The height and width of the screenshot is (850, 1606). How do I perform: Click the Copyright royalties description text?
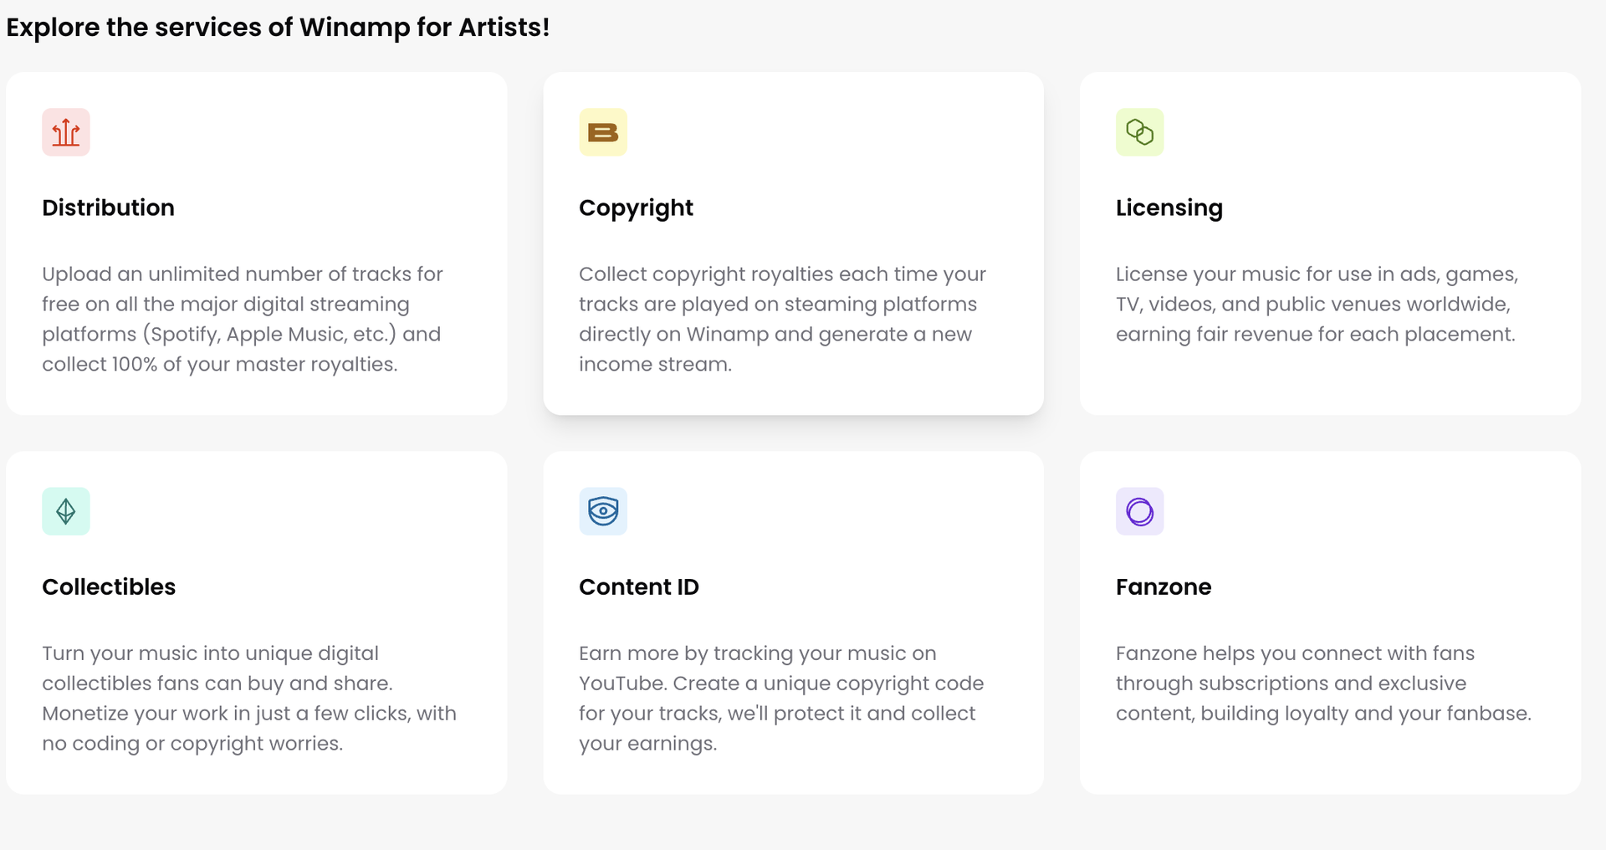(x=782, y=320)
